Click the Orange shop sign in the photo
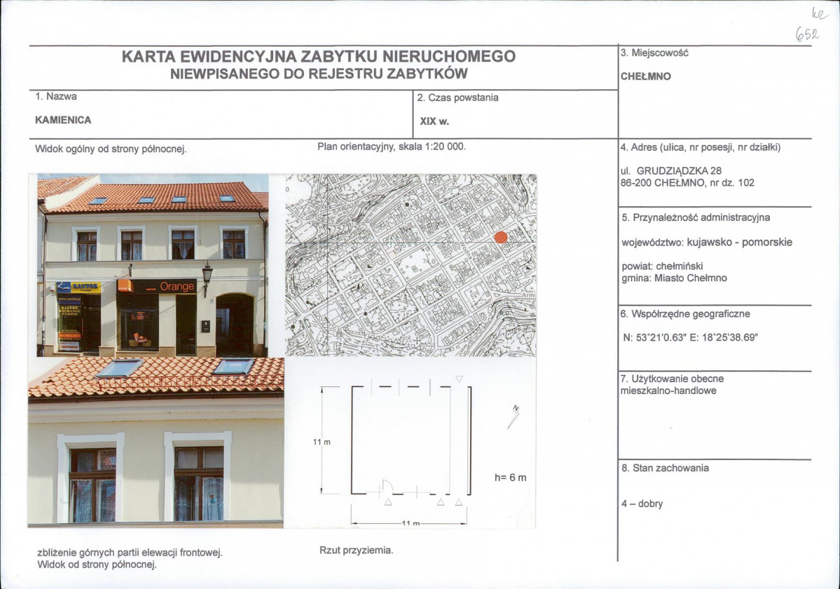840x589 pixels. point(157,286)
